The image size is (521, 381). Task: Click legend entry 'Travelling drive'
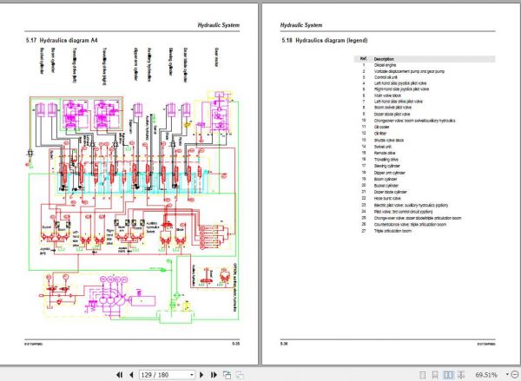386,160
